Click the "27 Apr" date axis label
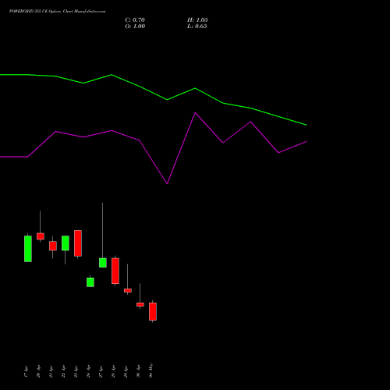390x390 pixels. [101, 372]
